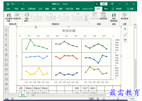Click cell with value 2601

[93, 88]
